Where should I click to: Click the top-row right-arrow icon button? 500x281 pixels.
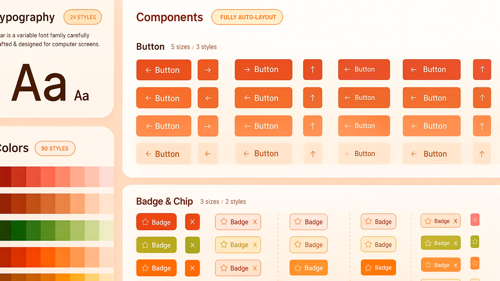click(x=208, y=70)
